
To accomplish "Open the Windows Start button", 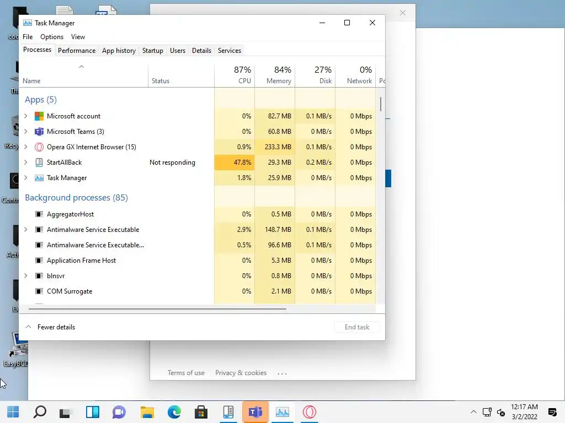I will click(x=13, y=412).
